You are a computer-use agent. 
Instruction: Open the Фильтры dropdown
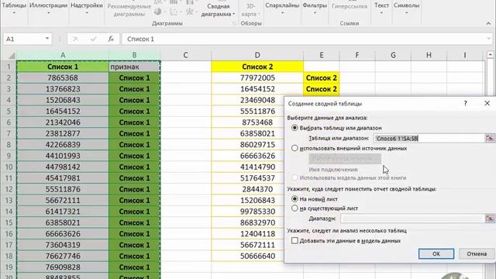[315, 9]
